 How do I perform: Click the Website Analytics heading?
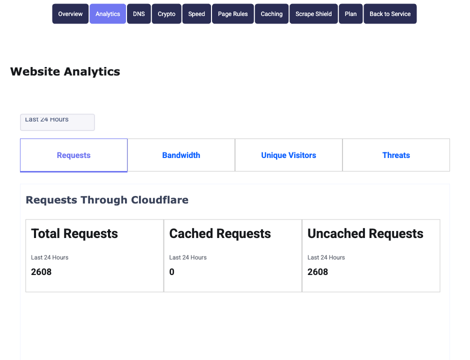coord(65,71)
